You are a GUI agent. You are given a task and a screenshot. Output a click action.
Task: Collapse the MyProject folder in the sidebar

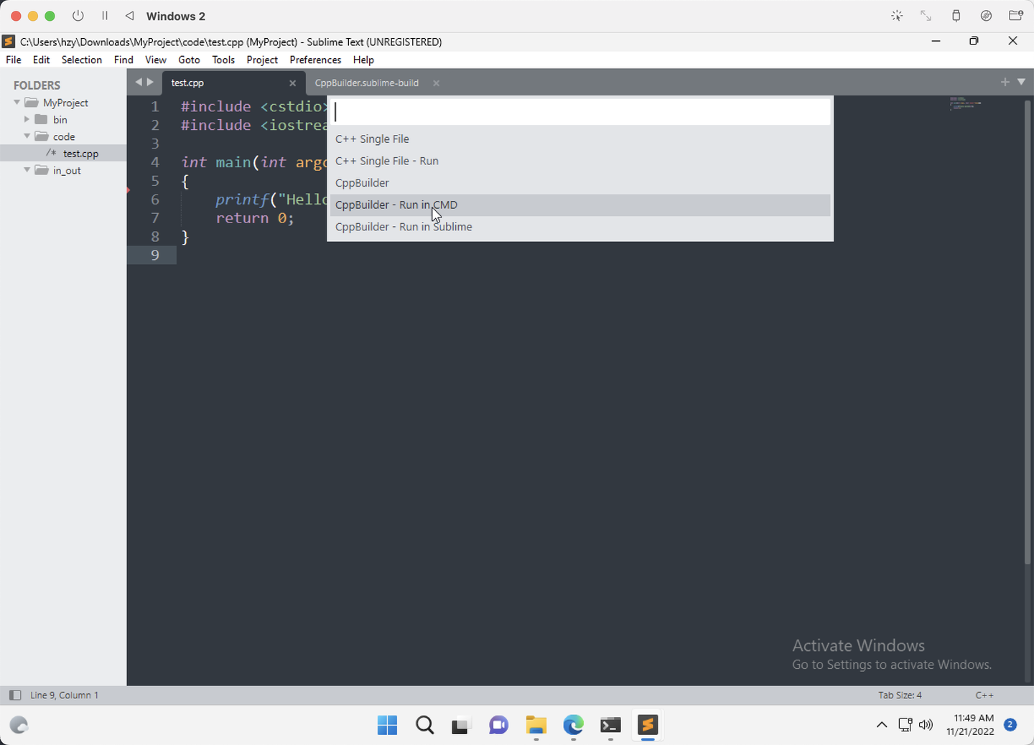point(16,102)
